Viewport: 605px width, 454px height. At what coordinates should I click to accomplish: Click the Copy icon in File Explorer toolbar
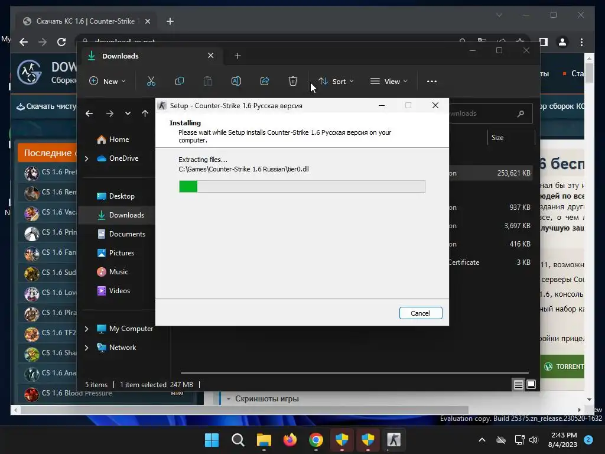click(x=180, y=81)
